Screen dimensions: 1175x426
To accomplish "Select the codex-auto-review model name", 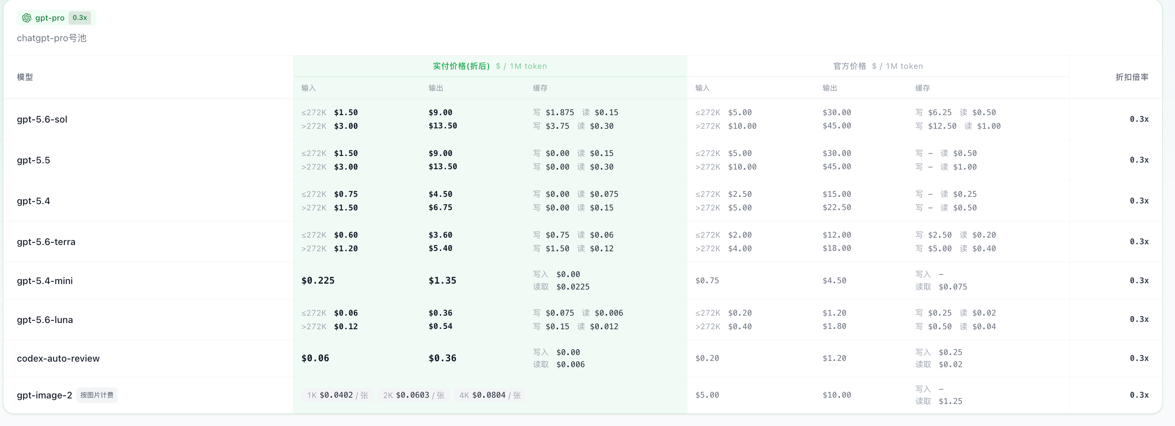I will (58, 358).
